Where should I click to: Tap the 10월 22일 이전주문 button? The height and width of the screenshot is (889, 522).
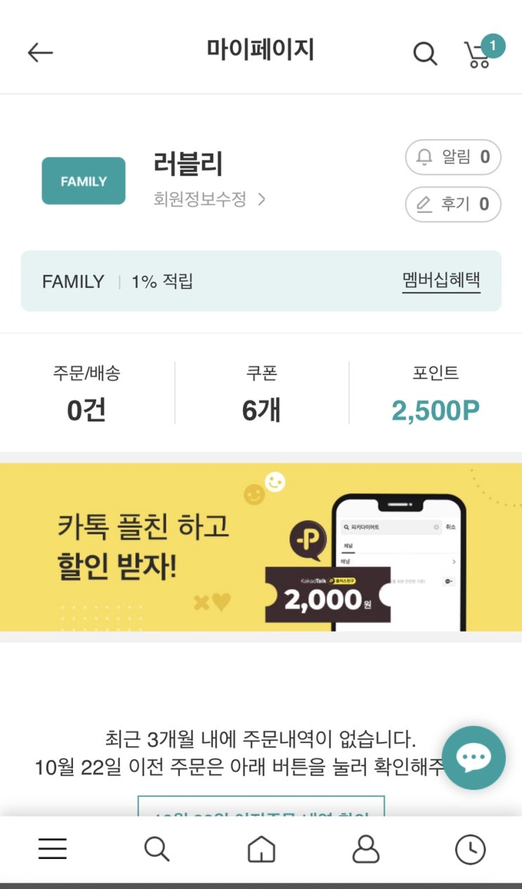(261, 806)
